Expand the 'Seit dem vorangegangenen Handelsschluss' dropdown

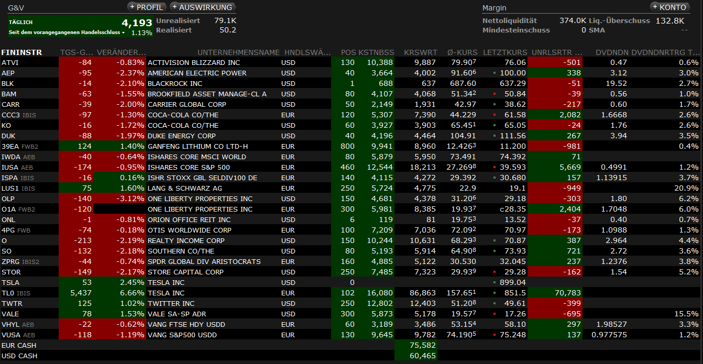click(x=124, y=33)
